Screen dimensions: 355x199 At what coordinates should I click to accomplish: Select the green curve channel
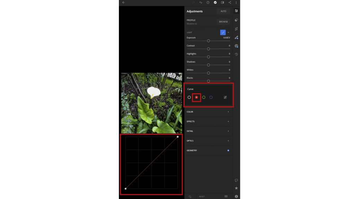click(204, 97)
